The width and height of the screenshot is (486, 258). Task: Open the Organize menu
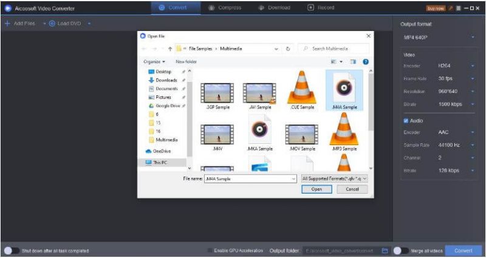[154, 62]
